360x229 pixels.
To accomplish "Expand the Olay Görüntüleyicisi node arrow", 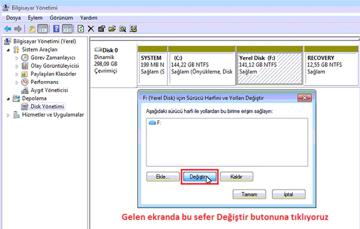I will [x=17, y=66].
